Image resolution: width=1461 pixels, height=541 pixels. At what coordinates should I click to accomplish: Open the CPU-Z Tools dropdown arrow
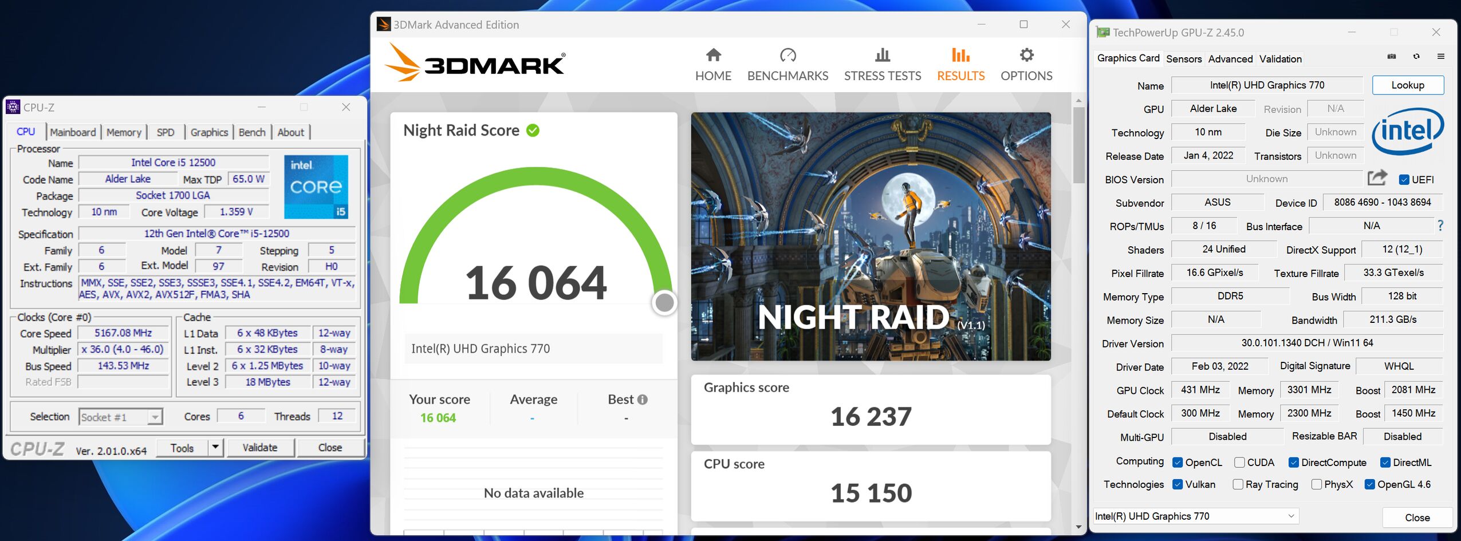click(215, 447)
